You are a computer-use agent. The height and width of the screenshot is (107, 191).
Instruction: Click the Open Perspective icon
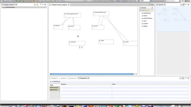183,1
